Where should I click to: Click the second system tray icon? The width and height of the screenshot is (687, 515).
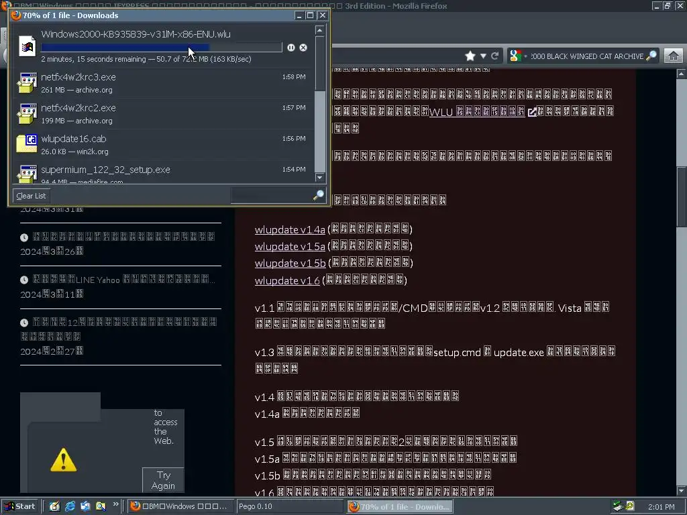(x=630, y=506)
